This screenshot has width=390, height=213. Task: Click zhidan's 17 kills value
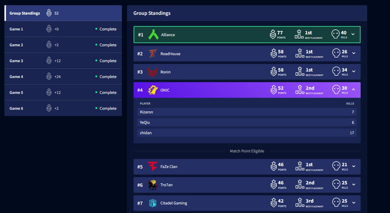pos(352,133)
